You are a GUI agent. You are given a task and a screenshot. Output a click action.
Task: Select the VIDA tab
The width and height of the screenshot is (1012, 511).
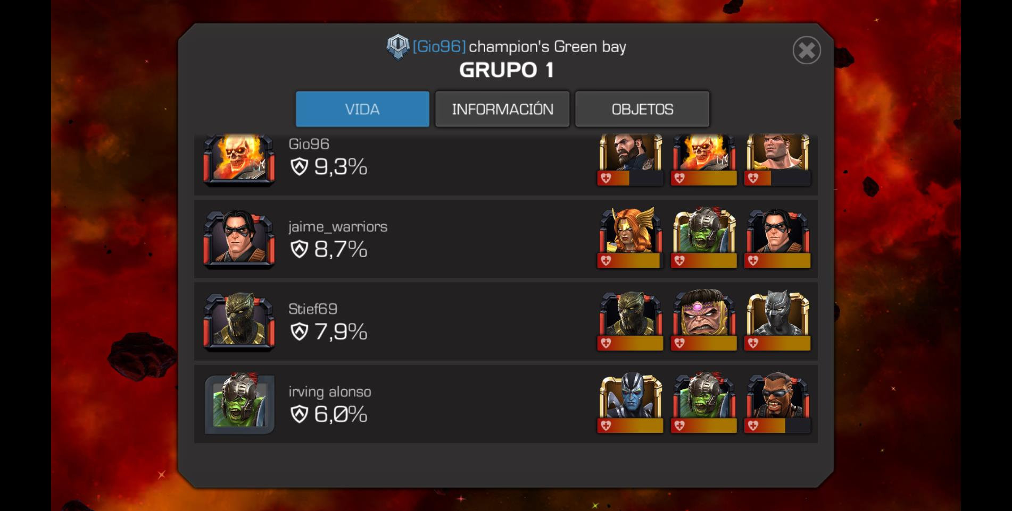362,109
